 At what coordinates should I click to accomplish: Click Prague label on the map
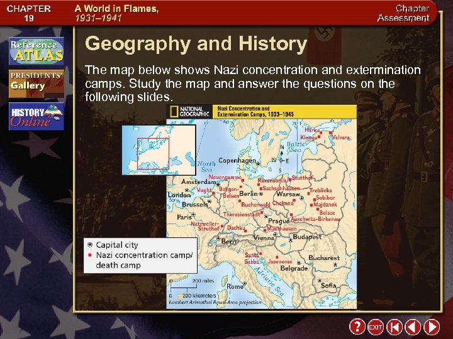tap(279, 221)
